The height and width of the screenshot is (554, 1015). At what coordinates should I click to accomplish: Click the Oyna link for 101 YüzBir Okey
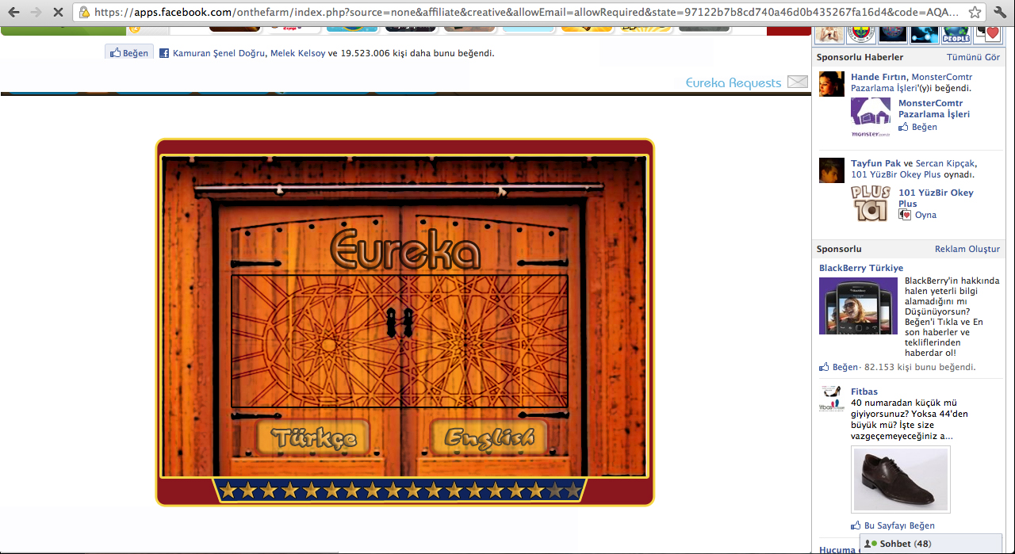coord(925,215)
